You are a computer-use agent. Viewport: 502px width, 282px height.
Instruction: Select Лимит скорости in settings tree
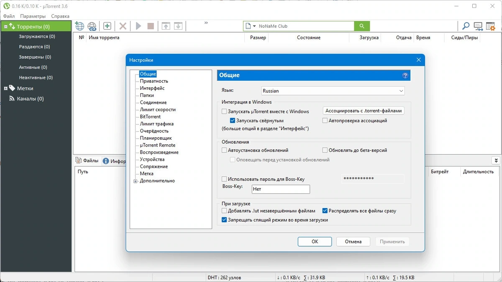[x=158, y=110]
